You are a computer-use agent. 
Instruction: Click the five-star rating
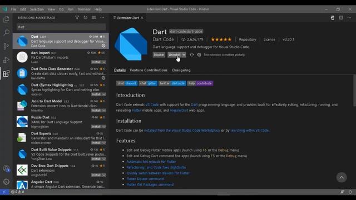[x=221, y=39]
